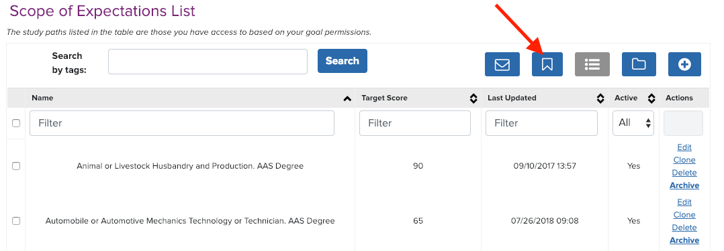Click date 09/10/2017 13:57
Screen dimensions: 724x251
click(545, 166)
